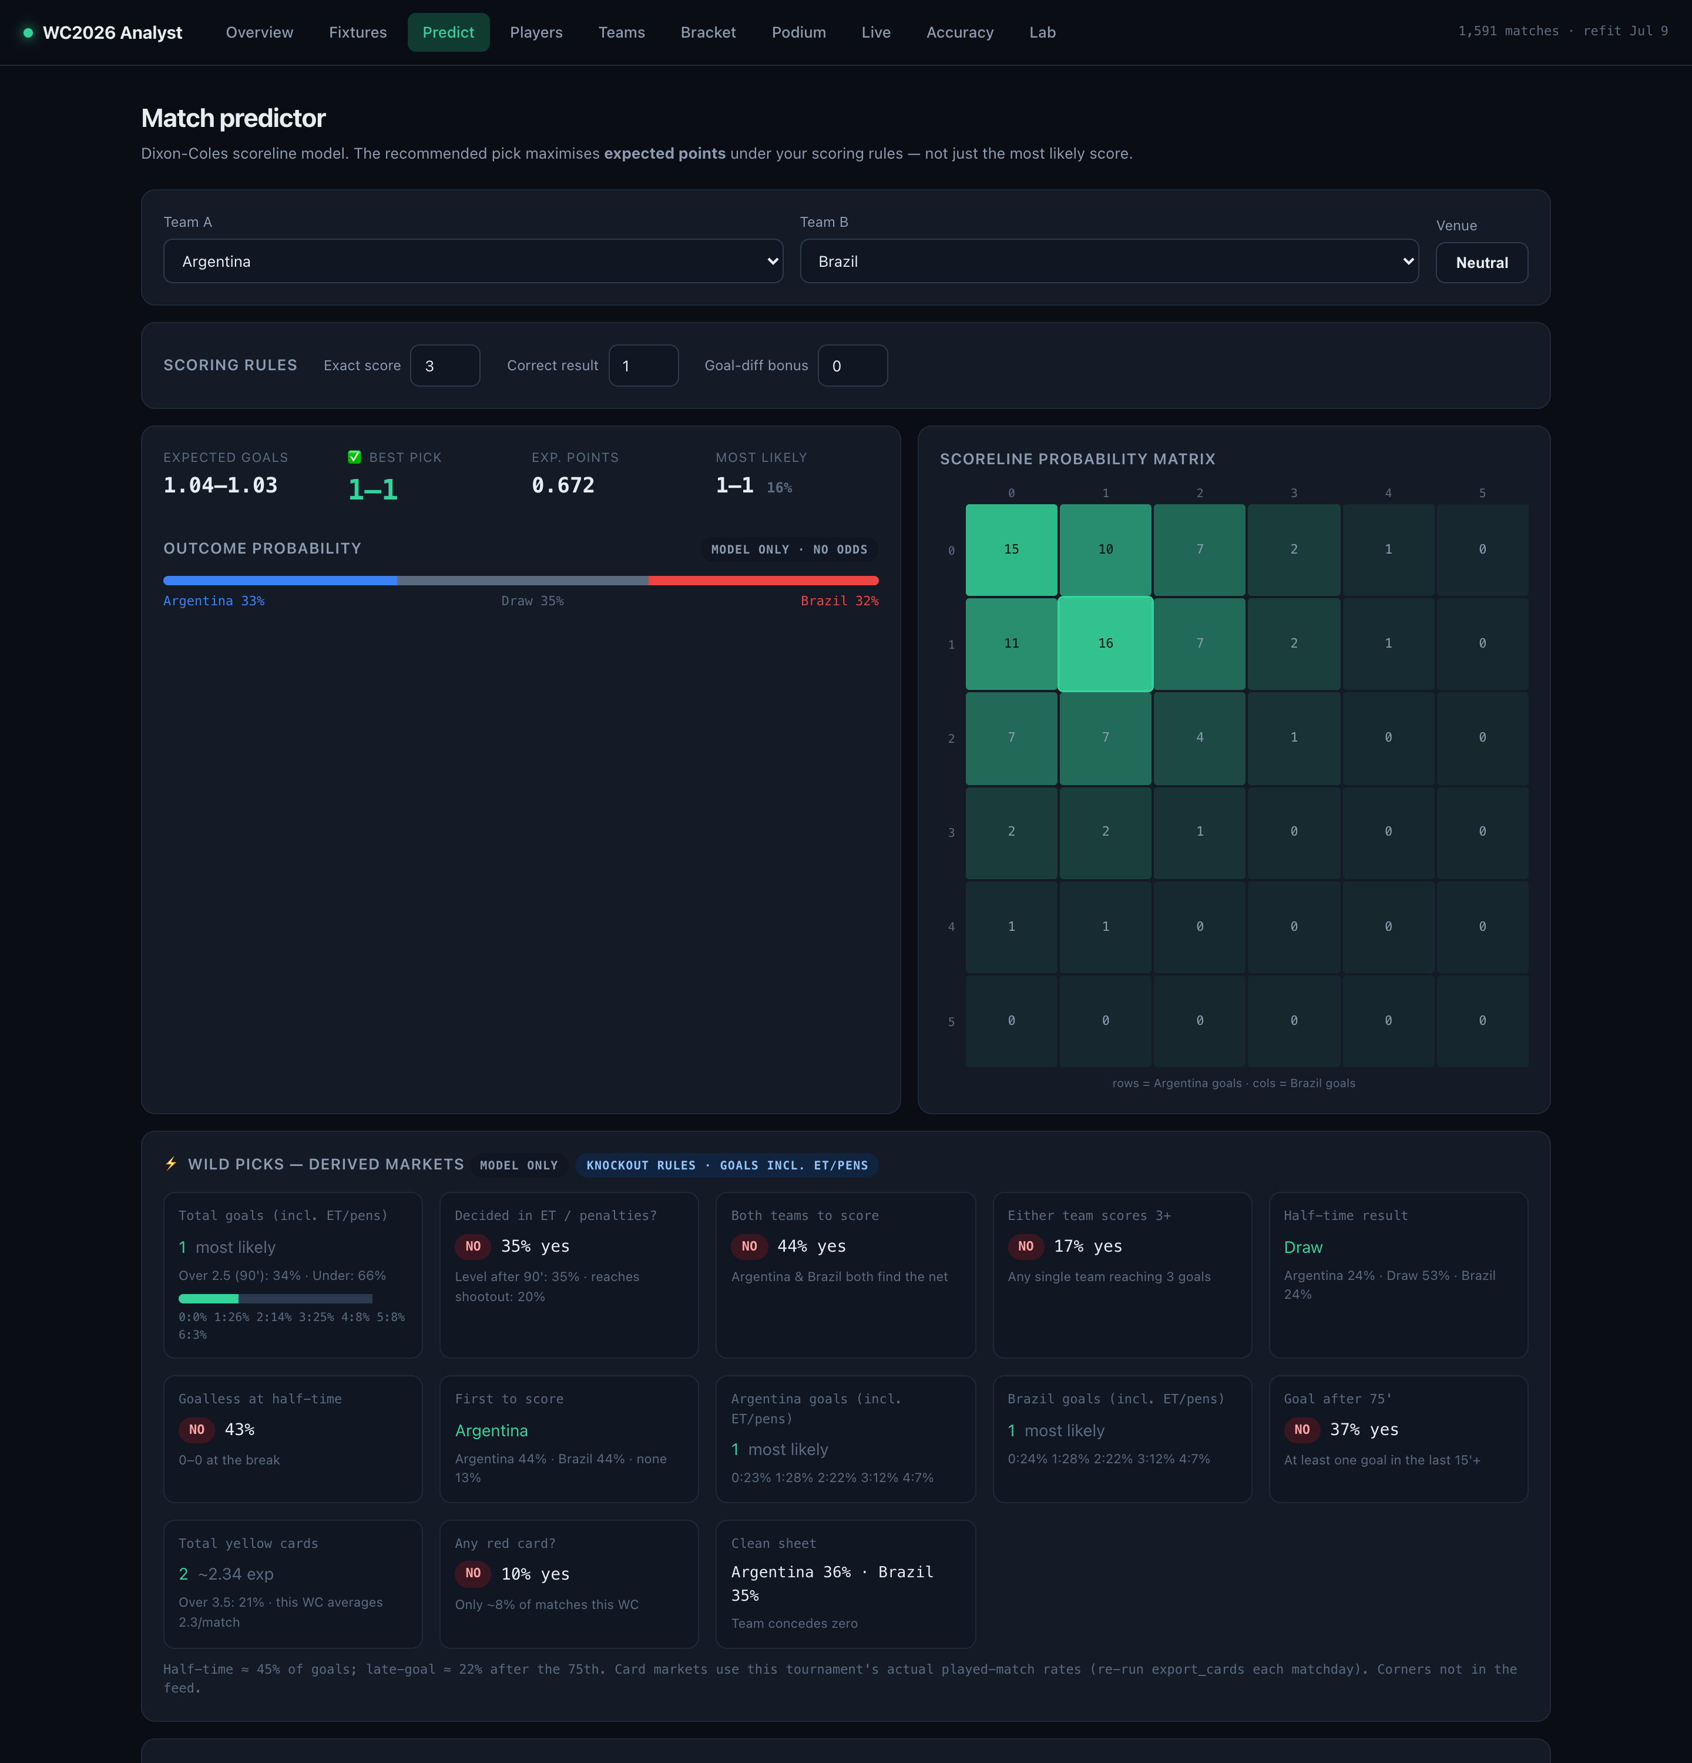Expand the Team A dropdown showing Argentina

473,261
